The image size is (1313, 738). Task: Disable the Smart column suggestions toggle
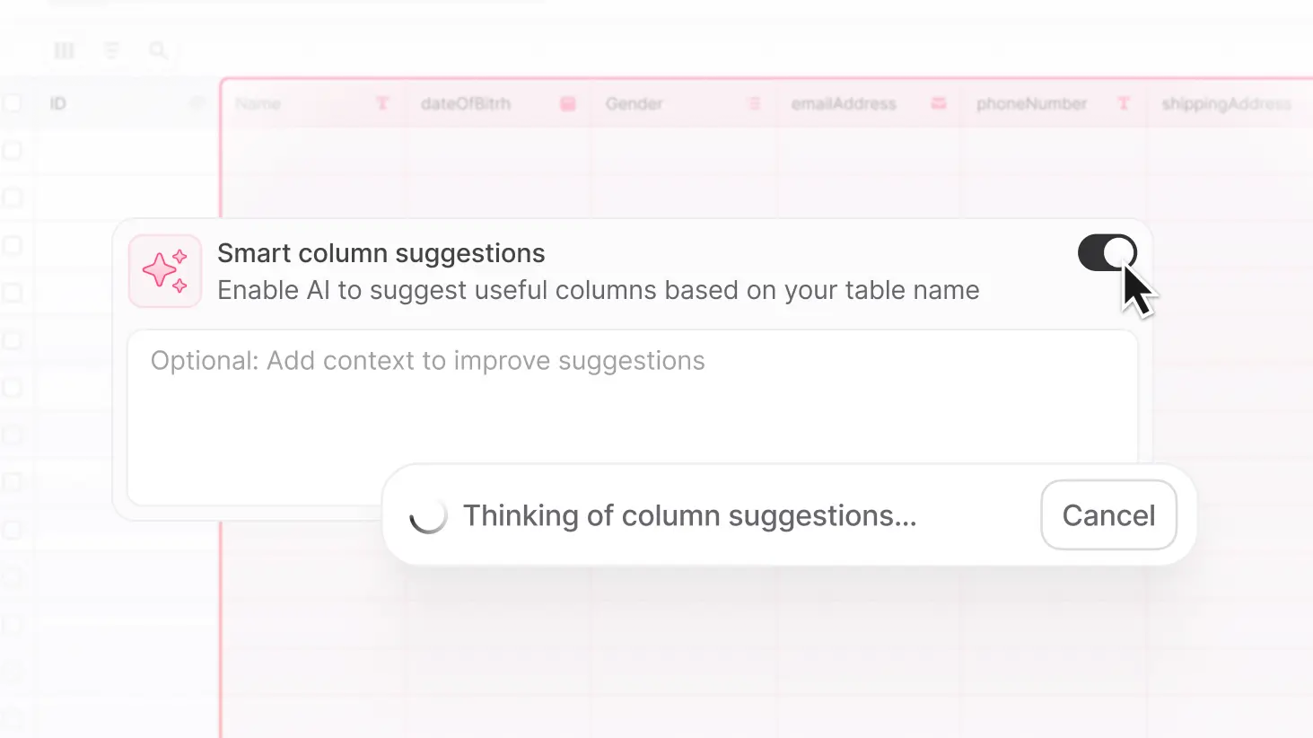pyautogui.click(x=1107, y=252)
